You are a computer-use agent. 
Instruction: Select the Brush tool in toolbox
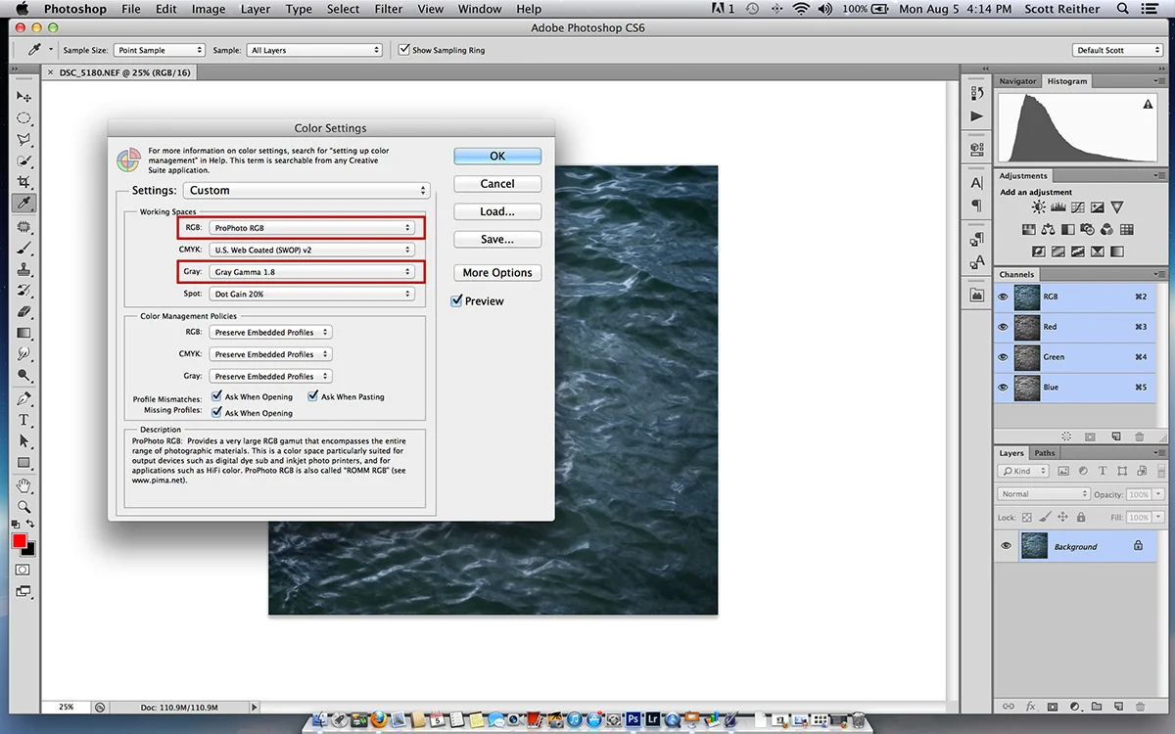click(24, 249)
